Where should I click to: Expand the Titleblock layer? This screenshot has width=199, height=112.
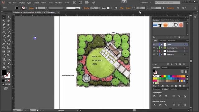161,54
